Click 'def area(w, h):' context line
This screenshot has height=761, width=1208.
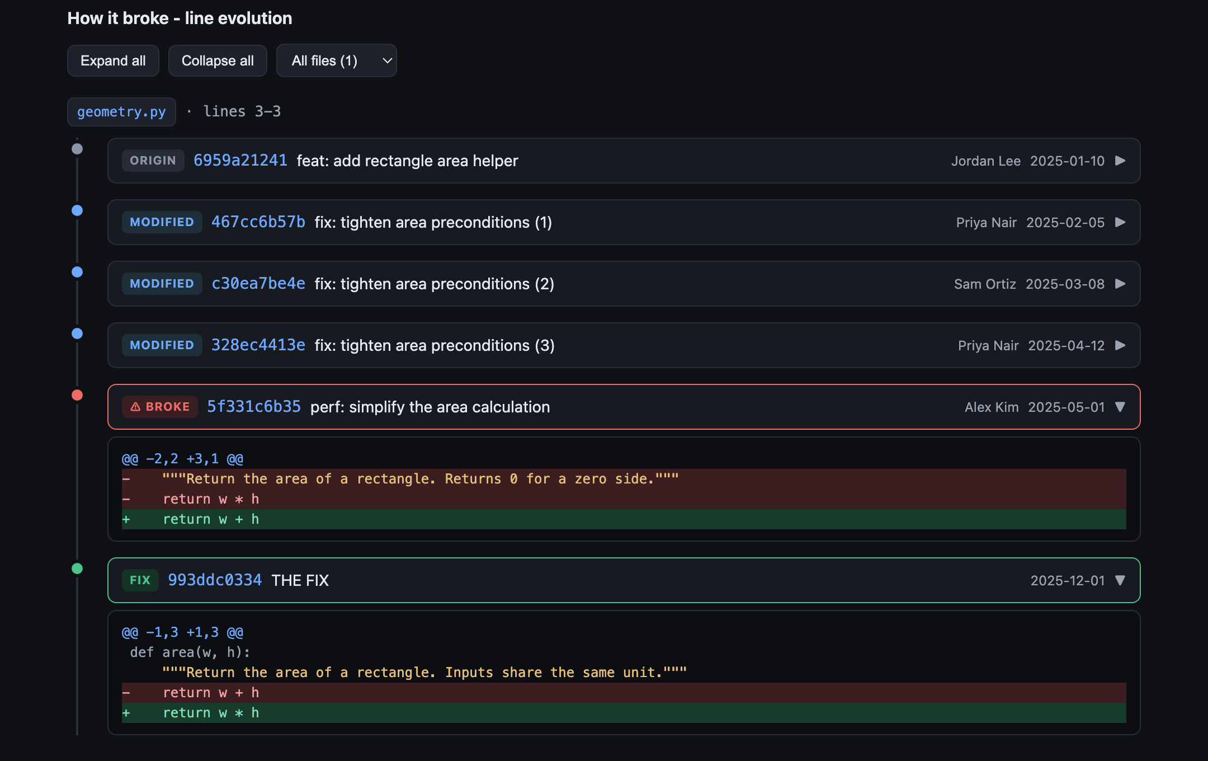624,652
